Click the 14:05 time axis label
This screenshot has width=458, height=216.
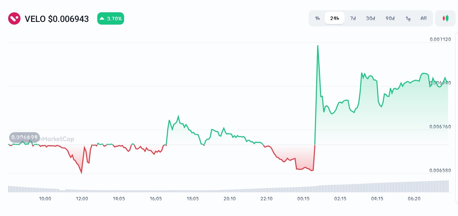[x=119, y=199]
